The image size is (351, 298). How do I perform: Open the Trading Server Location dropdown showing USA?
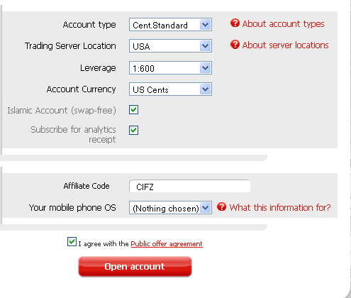[170, 46]
